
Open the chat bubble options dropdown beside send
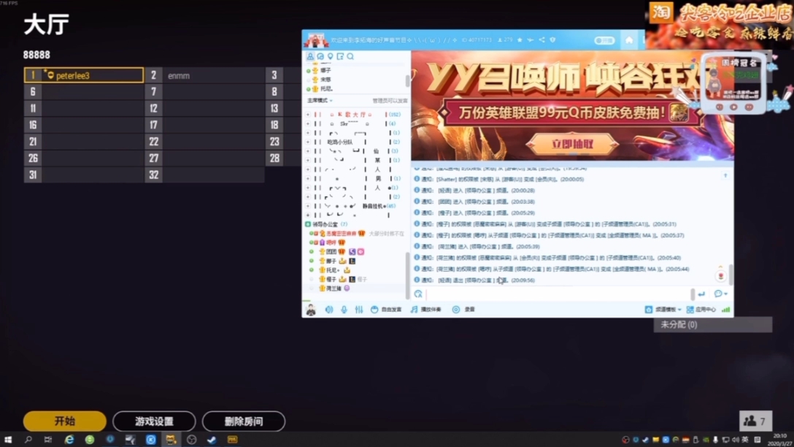pos(720,294)
